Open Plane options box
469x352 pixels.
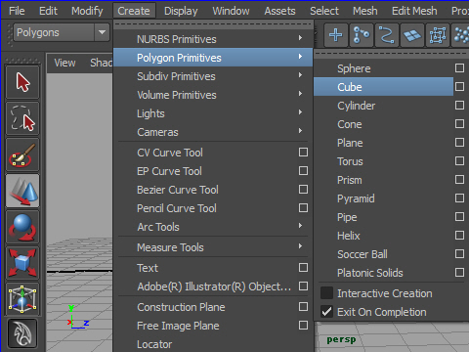click(459, 143)
